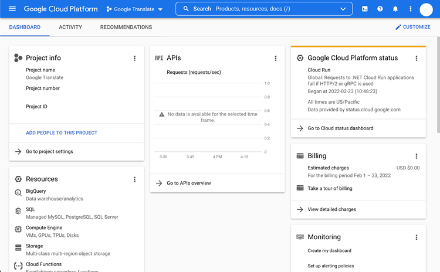This screenshot has height=272, width=440.
Task: Click 'Managed MySQL, PostgreSQL, SQL Server' text
Action: 72,217
